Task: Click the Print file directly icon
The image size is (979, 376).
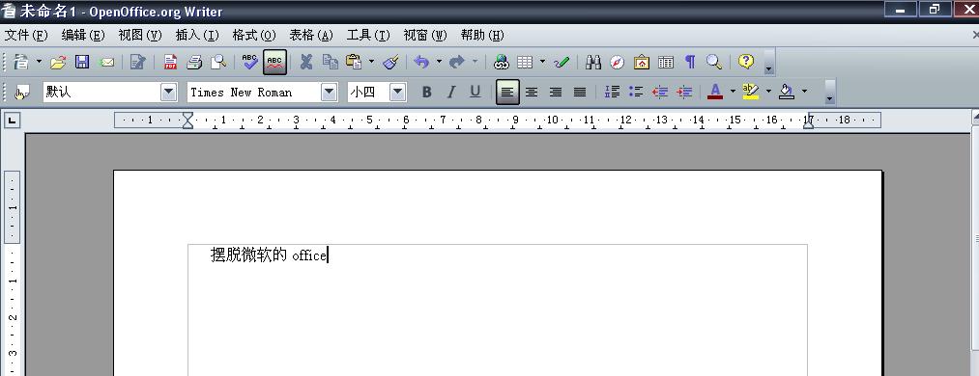Action: (195, 62)
